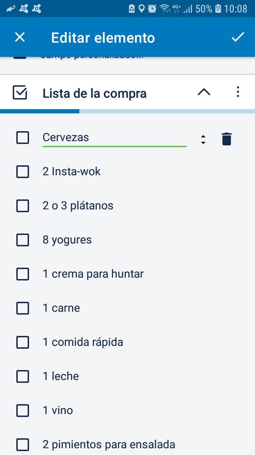Viewport: 255px width, 455px height.
Task: Toggle the Cervezas checkbox
Action: (23, 138)
